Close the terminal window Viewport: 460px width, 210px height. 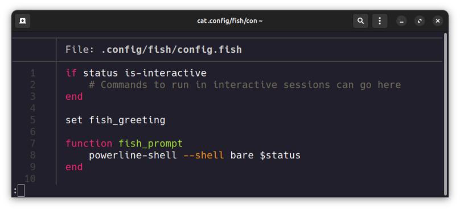(438, 21)
